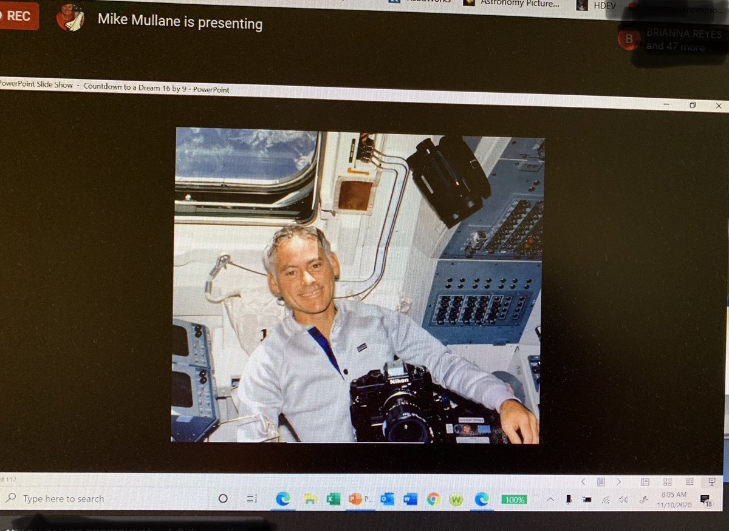Click the 'Mike Mullane is presenting' label
This screenshot has width=729, height=531.
[x=180, y=23]
